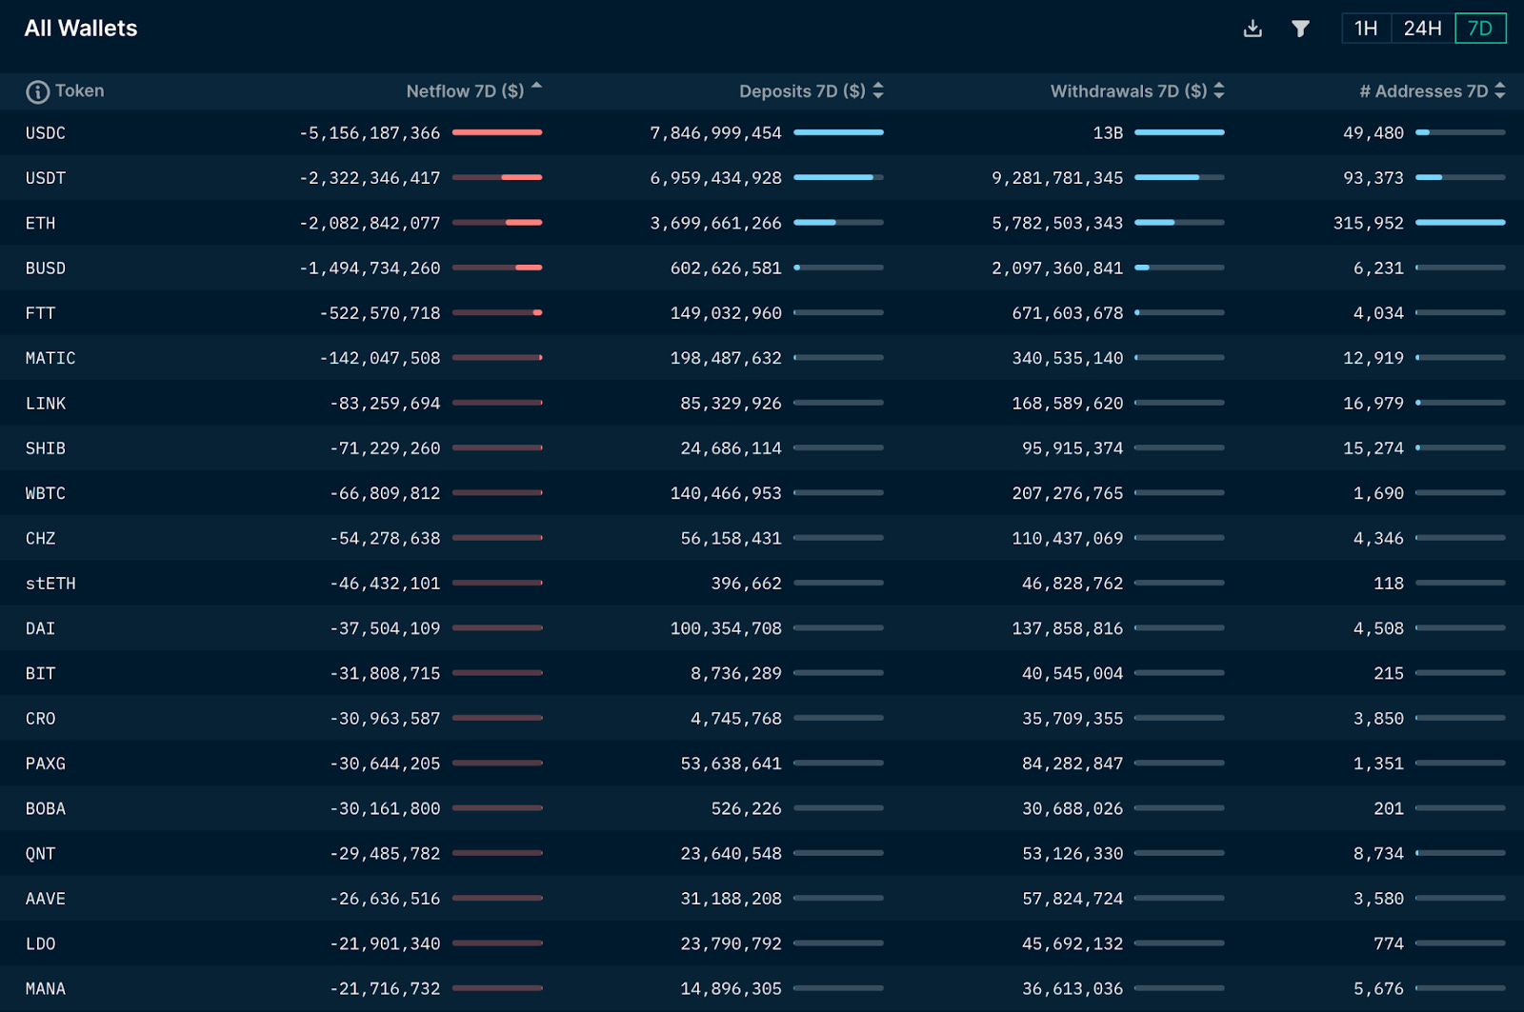Image resolution: width=1524 pixels, height=1012 pixels.
Task: Click BOBA withdrawals value 30,688,026
Action: point(1073,809)
